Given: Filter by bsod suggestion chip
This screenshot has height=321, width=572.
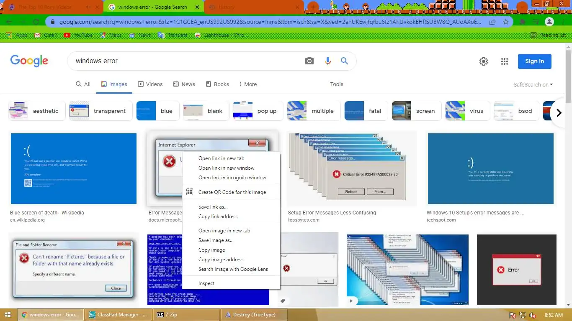Looking at the screenshot, I should click(516, 111).
